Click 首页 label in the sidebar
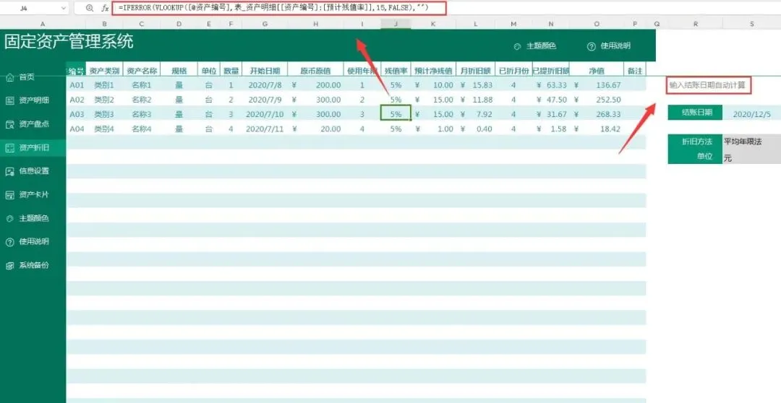 point(27,77)
